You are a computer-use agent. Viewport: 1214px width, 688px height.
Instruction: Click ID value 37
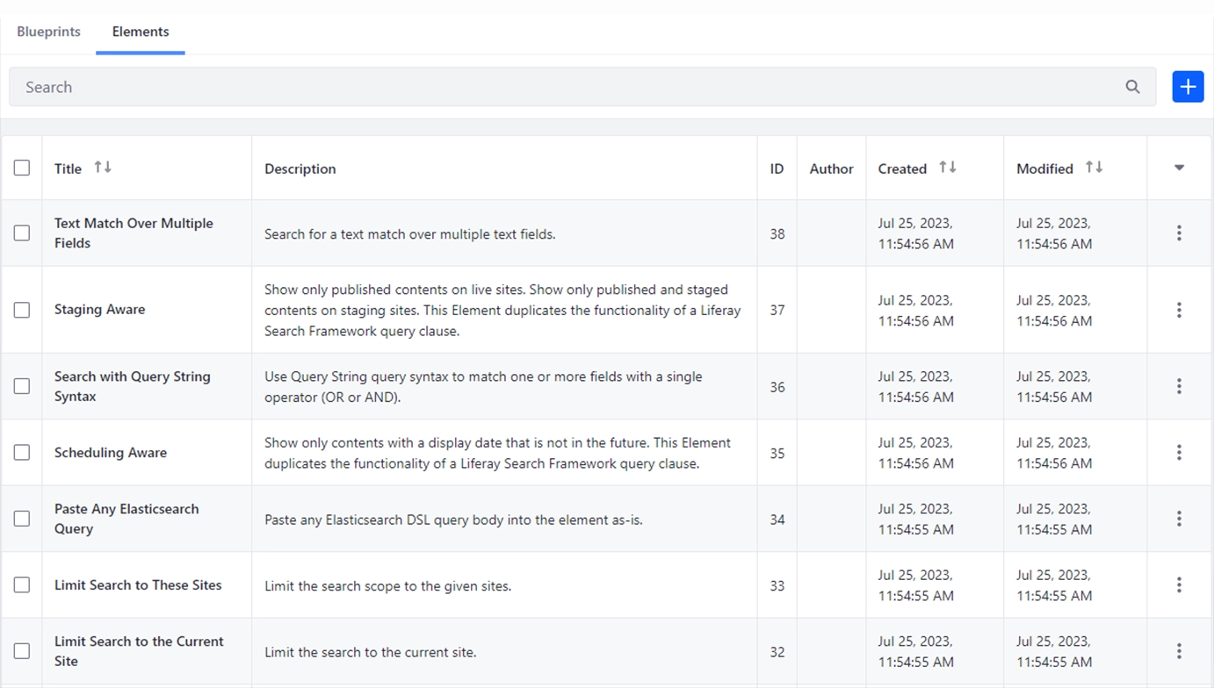(x=777, y=310)
